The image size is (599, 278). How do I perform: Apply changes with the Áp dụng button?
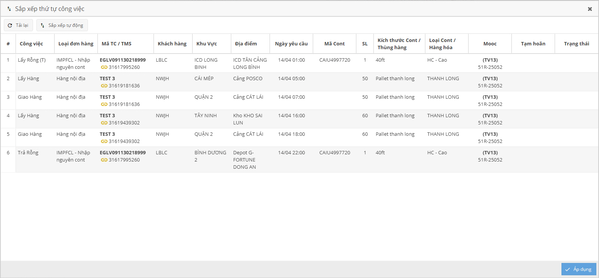579,269
